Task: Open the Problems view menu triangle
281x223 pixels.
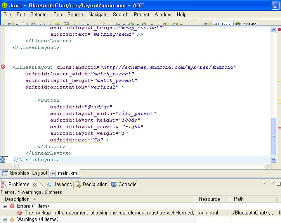Action: (264, 183)
